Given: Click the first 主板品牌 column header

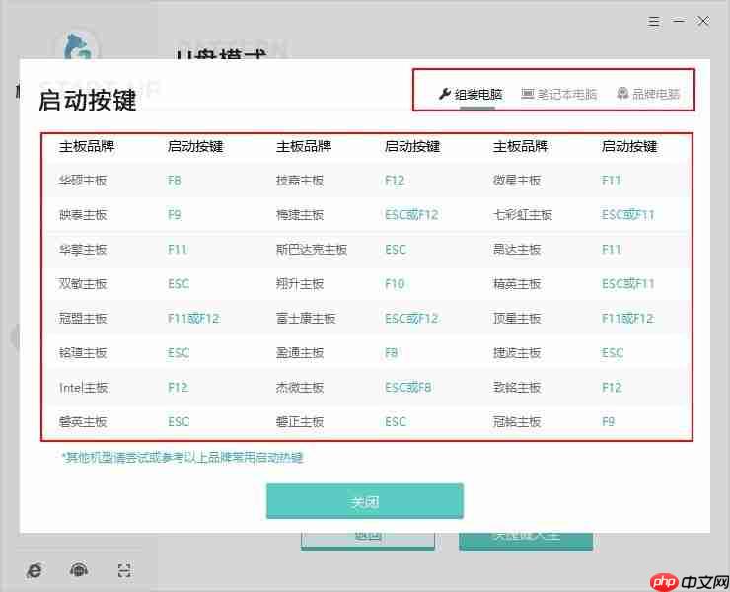Looking at the screenshot, I should tap(87, 146).
